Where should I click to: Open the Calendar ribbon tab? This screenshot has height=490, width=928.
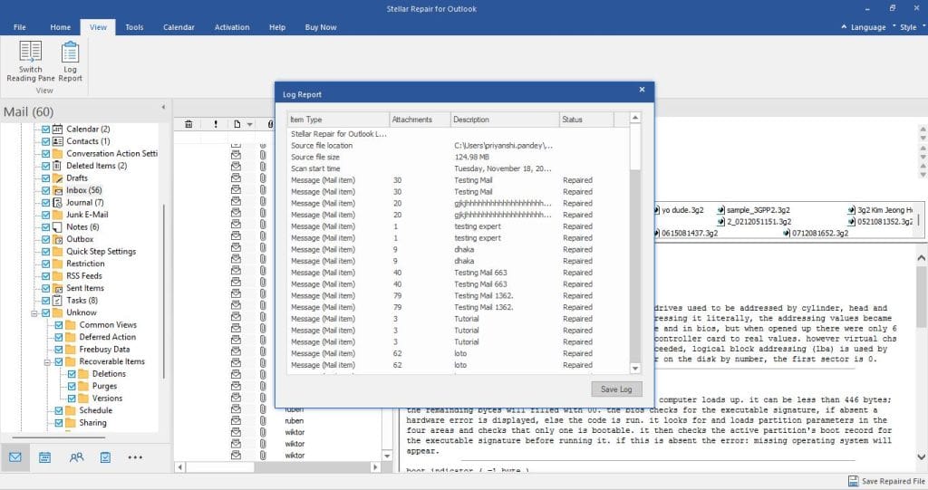tap(179, 27)
